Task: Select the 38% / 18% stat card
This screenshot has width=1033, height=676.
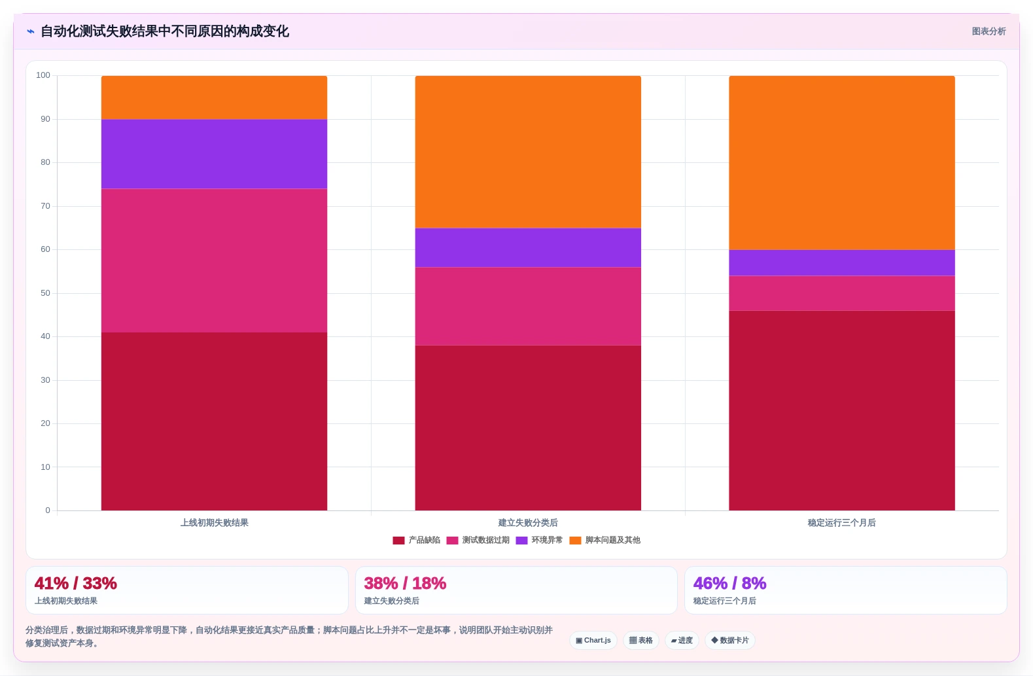Action: pyautogui.click(x=516, y=590)
